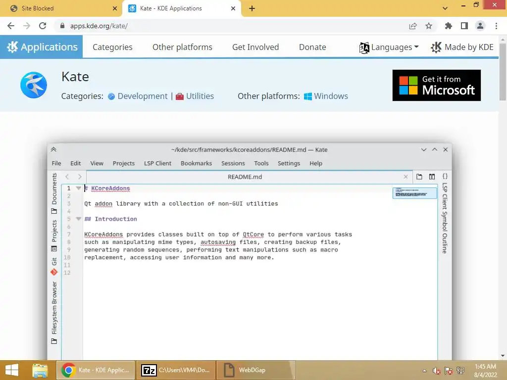
Task: Click split view icon in Kate tab bar
Action: pyautogui.click(x=432, y=177)
